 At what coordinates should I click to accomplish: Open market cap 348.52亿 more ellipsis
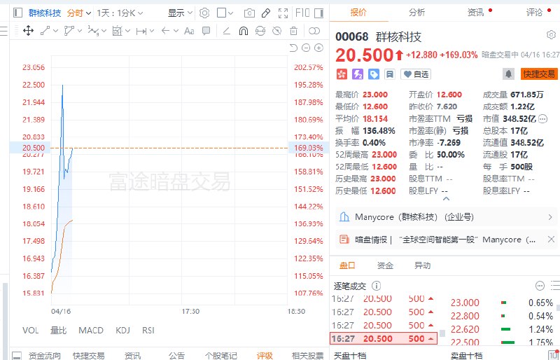coord(543,118)
